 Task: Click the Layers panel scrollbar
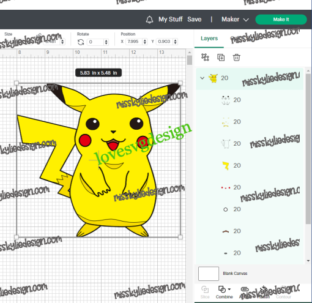pos(308,149)
